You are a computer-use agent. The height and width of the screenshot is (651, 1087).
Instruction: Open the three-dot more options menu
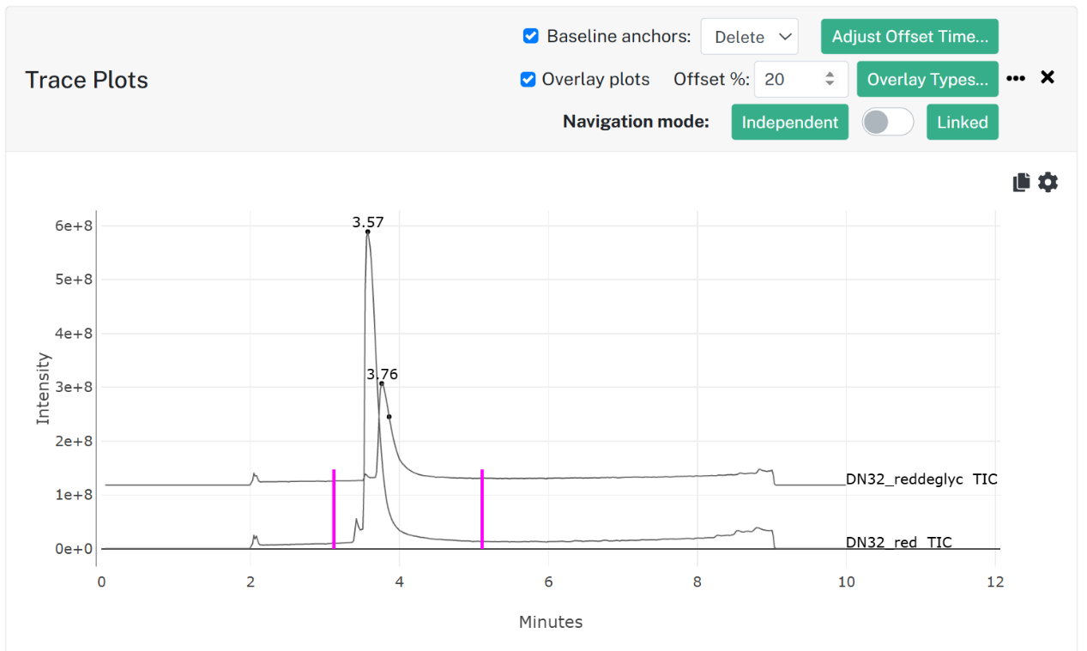(x=1016, y=78)
